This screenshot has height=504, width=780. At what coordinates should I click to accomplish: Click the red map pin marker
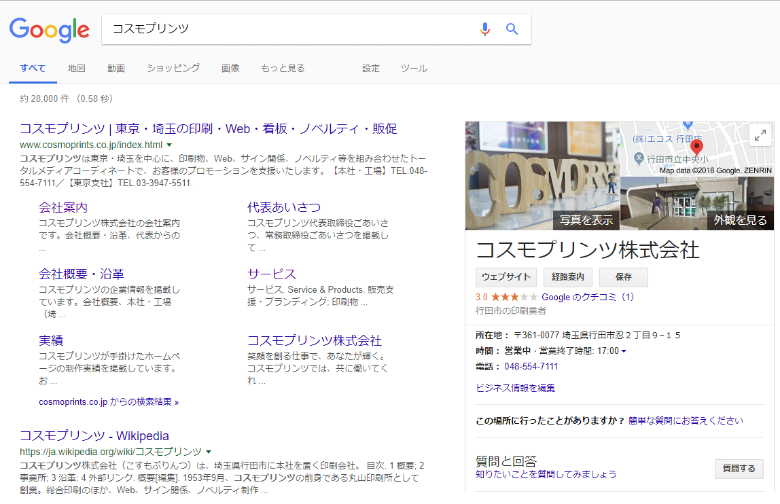point(696,147)
